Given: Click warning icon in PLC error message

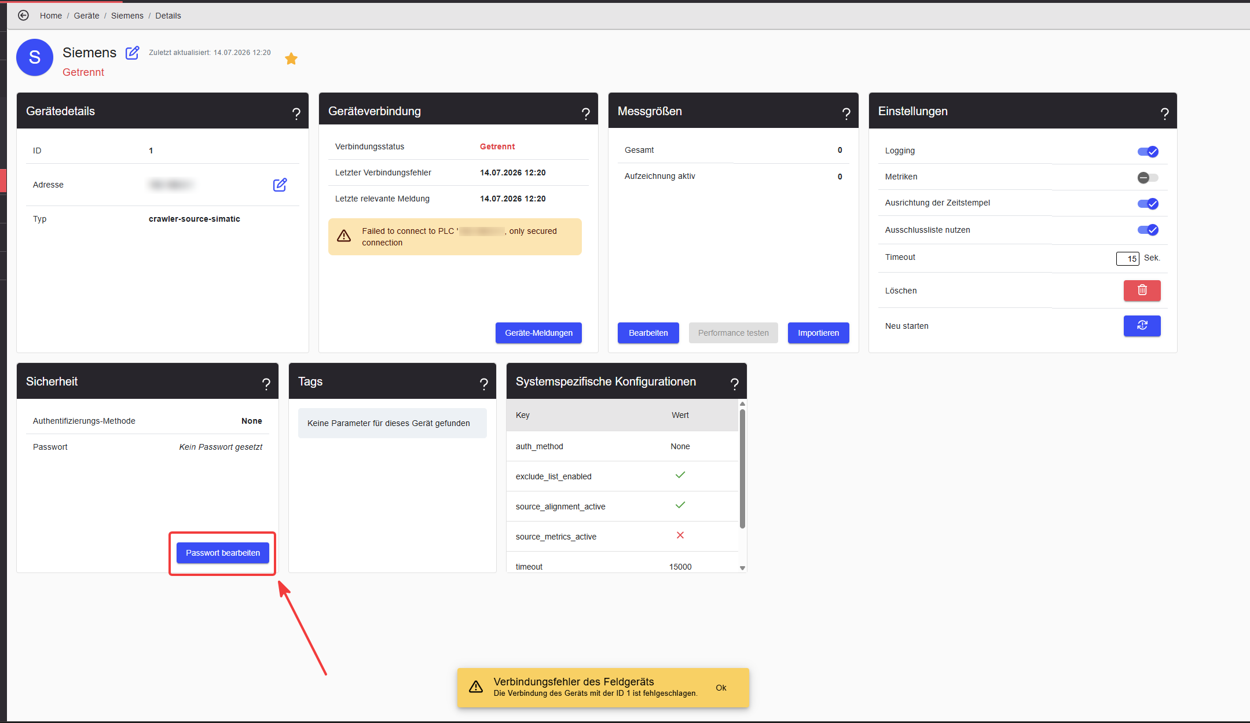Looking at the screenshot, I should click(344, 236).
